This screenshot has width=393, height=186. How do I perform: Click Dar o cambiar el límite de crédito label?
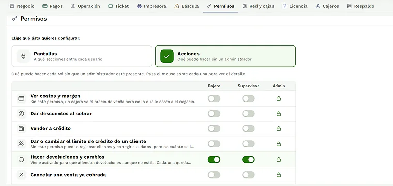tap(88, 141)
